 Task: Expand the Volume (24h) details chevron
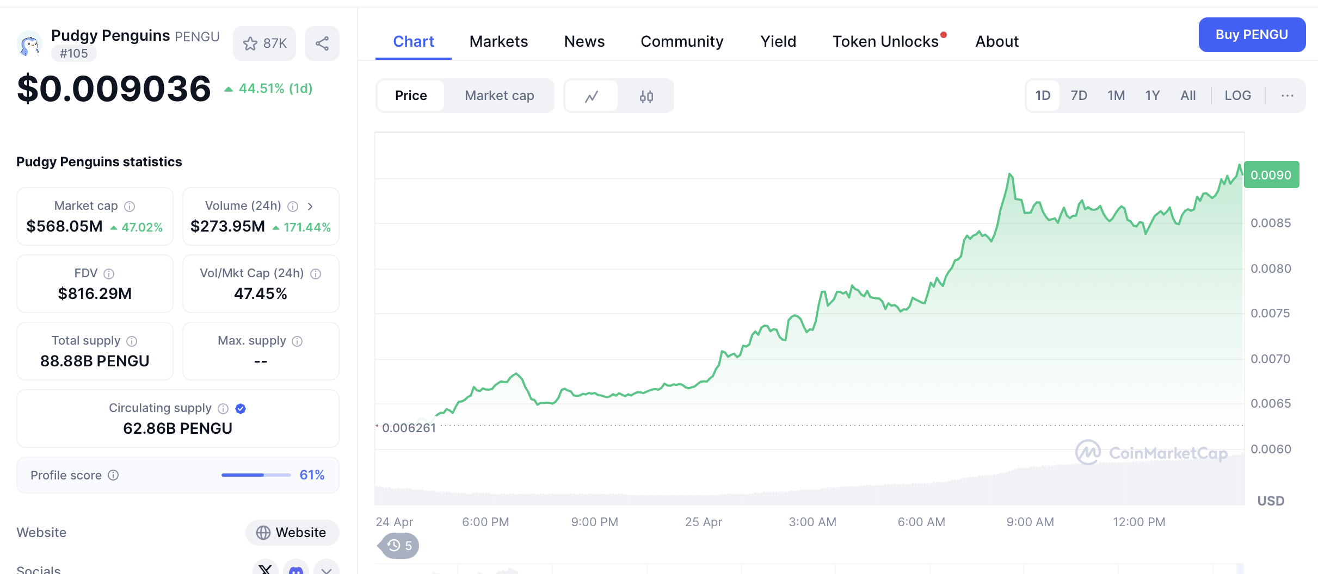click(310, 207)
